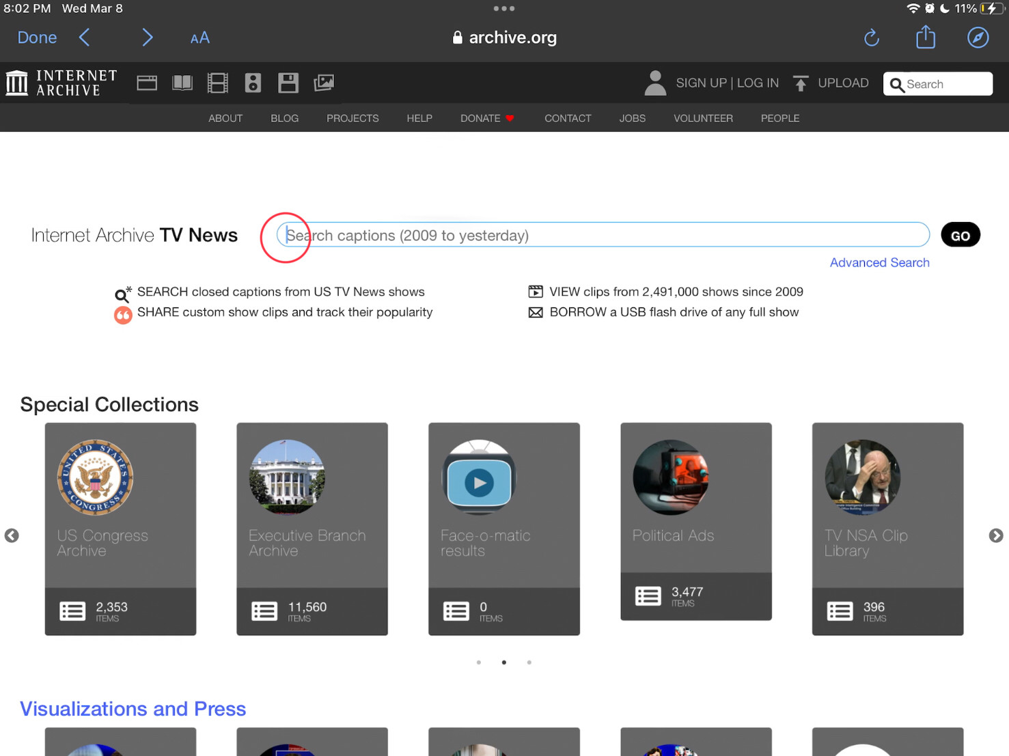Viewport: 1009px width, 756px height.
Task: Click the Internet Archive logo
Action: (x=61, y=83)
